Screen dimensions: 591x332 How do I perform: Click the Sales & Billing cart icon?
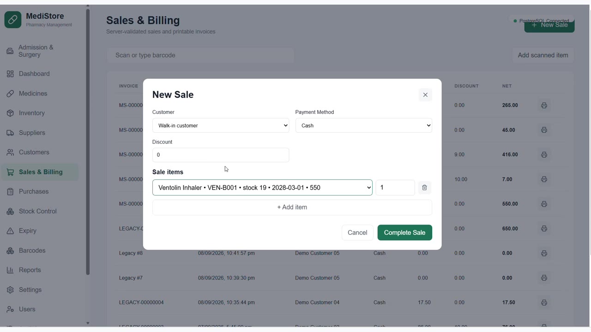(x=10, y=172)
